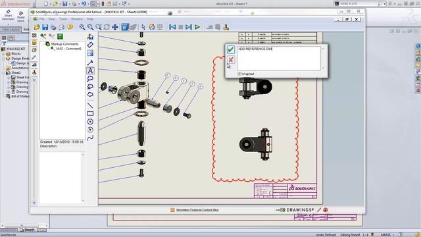
Task: Collapse the Markup Comments tree expander
Action: point(43,44)
